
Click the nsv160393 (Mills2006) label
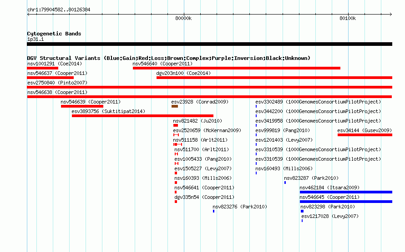203,178
